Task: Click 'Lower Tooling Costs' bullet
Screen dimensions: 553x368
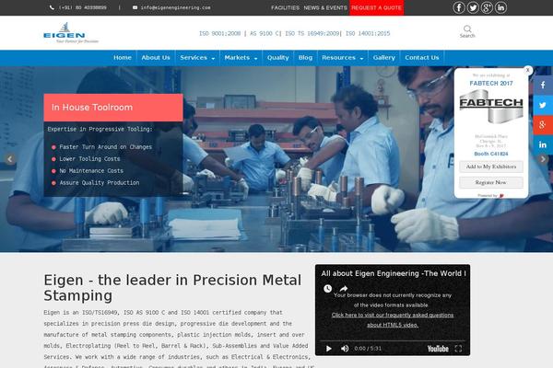Action: (x=89, y=159)
